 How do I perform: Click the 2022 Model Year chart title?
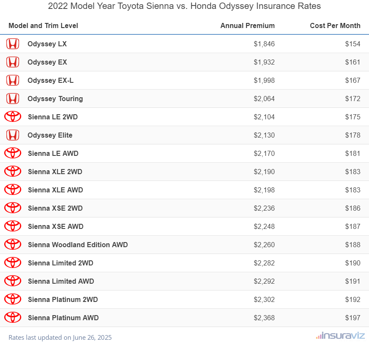coord(184,6)
